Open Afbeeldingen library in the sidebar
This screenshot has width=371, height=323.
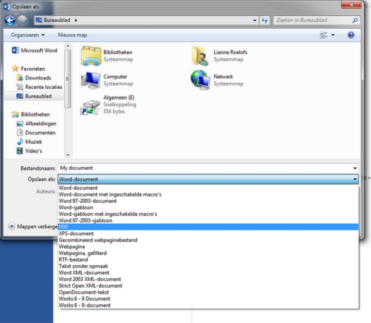pyautogui.click(x=36, y=124)
